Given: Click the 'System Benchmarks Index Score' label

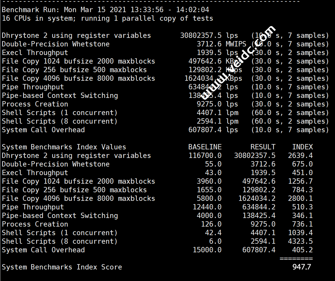Looking at the screenshot, I should pyautogui.click(x=62, y=267).
